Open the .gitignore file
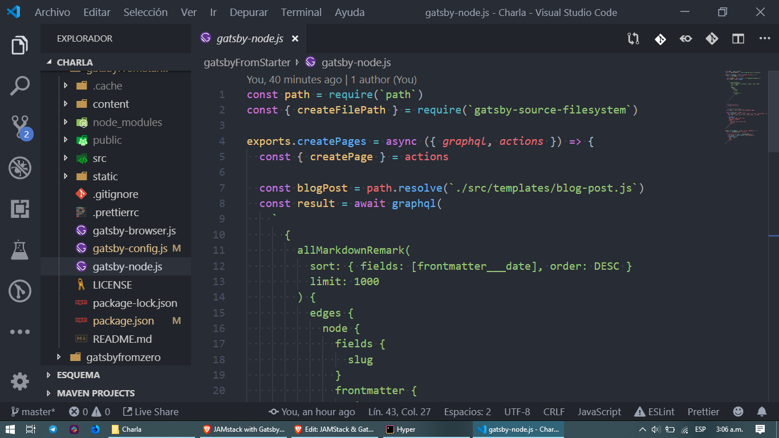779x438 pixels. click(116, 194)
